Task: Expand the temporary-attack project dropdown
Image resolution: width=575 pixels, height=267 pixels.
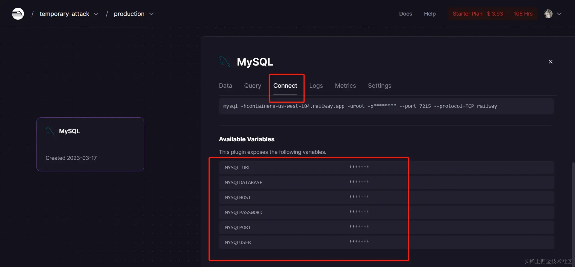Action: (x=96, y=14)
